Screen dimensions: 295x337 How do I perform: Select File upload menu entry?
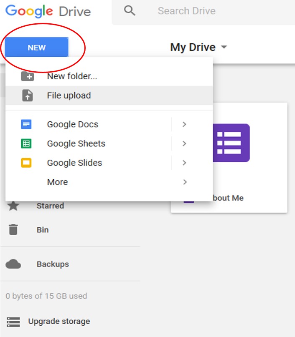(109, 96)
